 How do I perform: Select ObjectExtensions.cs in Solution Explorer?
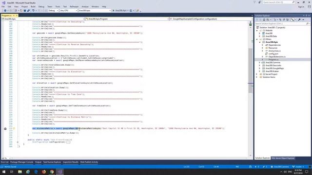point(277,57)
